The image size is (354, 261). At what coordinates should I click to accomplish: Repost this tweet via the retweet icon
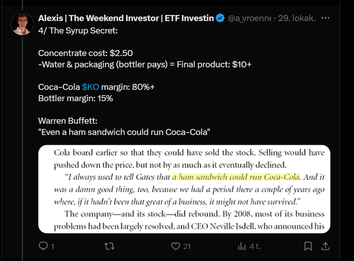[x=109, y=246]
